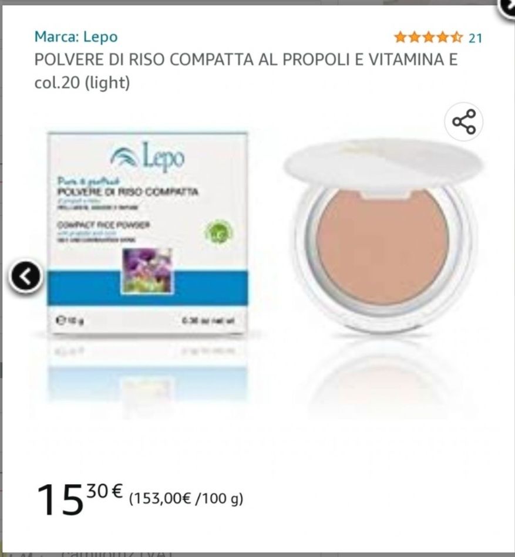515x557 pixels.
Task: Go to previous product image arrow
Action: [x=26, y=276]
